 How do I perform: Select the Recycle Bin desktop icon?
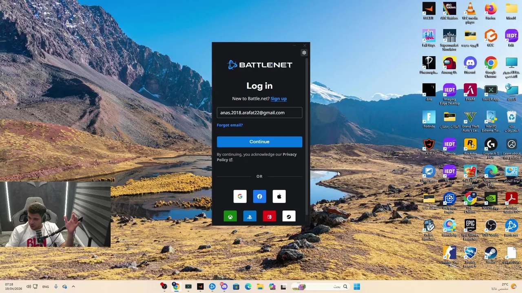[511, 121]
